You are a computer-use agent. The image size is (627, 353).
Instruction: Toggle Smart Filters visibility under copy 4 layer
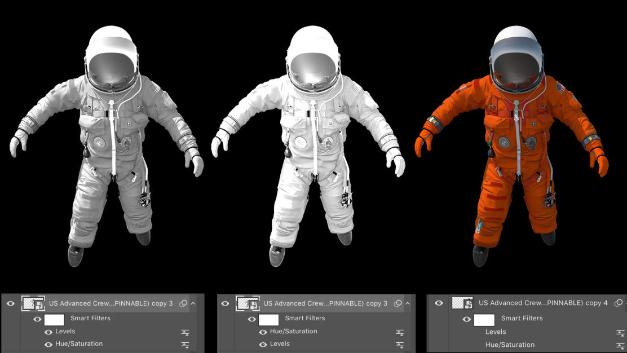(x=466, y=319)
